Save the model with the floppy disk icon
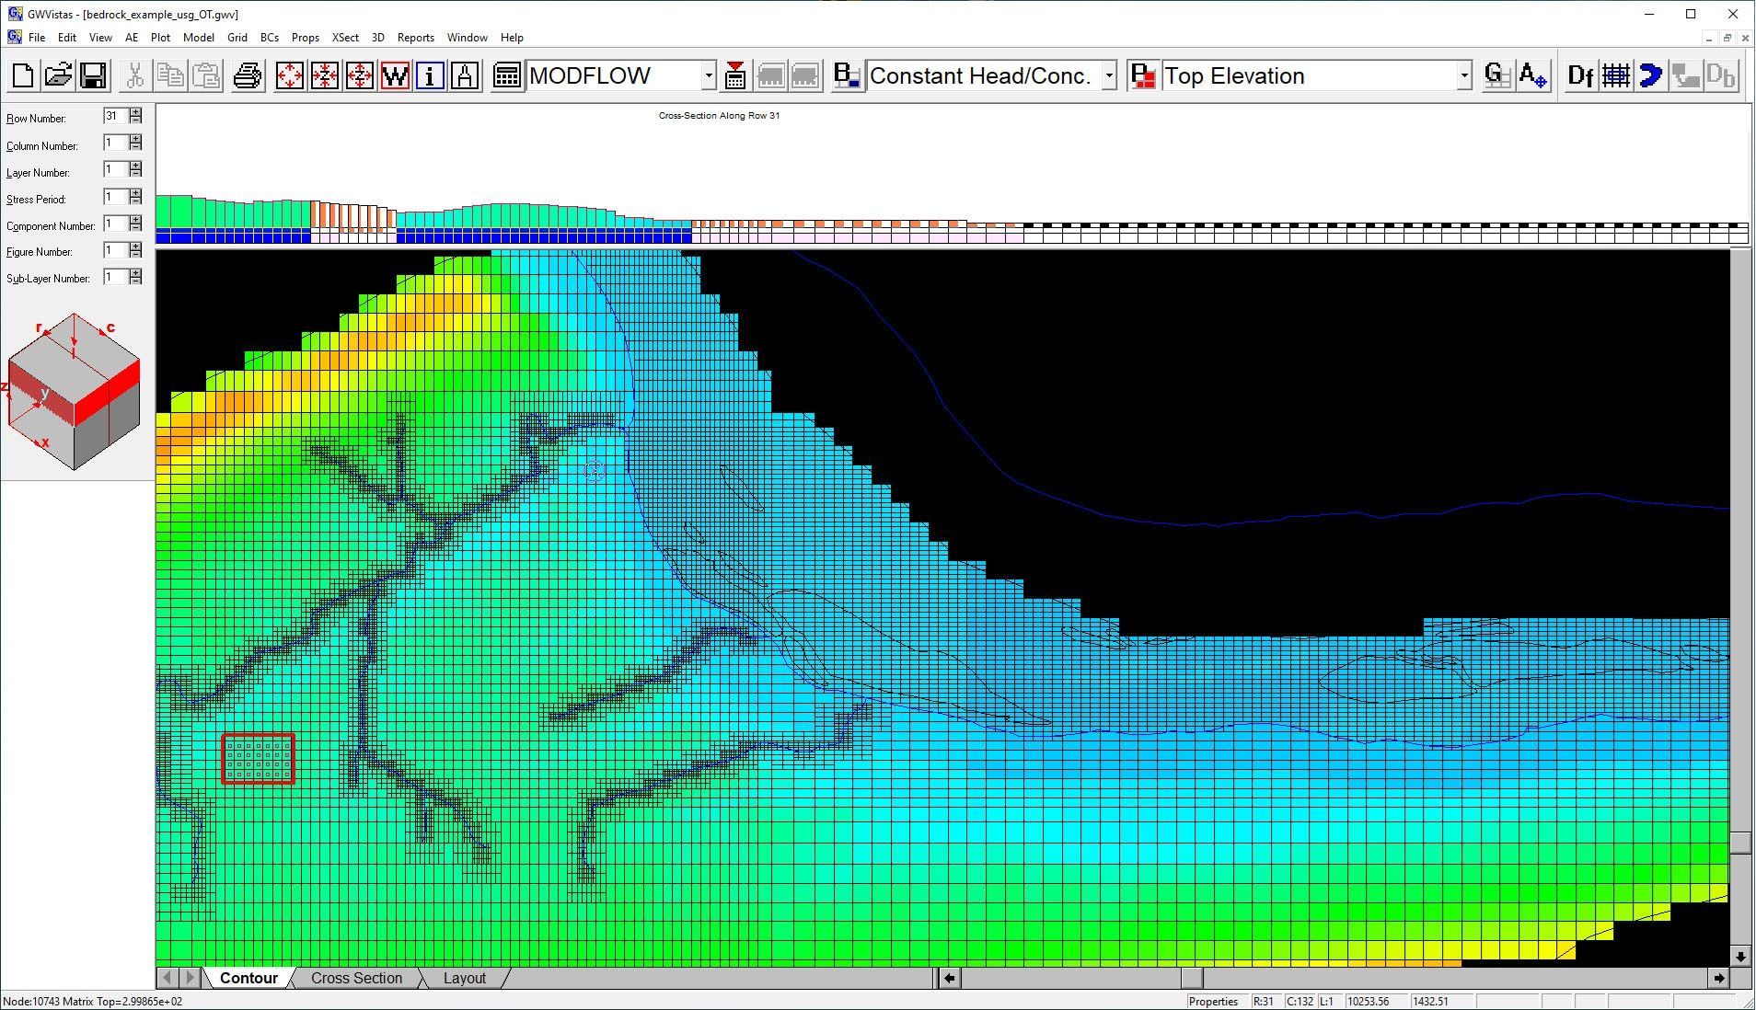The width and height of the screenshot is (1756, 1010). point(93,75)
